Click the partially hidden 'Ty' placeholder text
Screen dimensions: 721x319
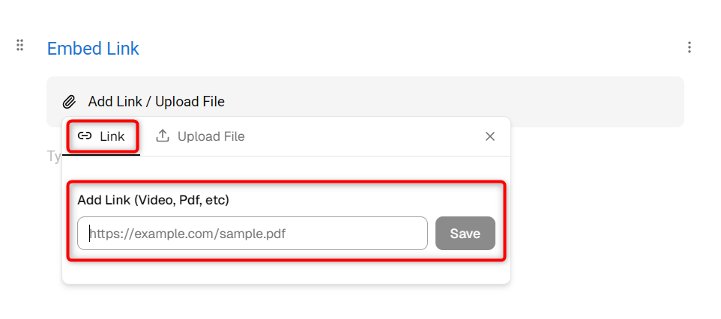click(x=54, y=157)
